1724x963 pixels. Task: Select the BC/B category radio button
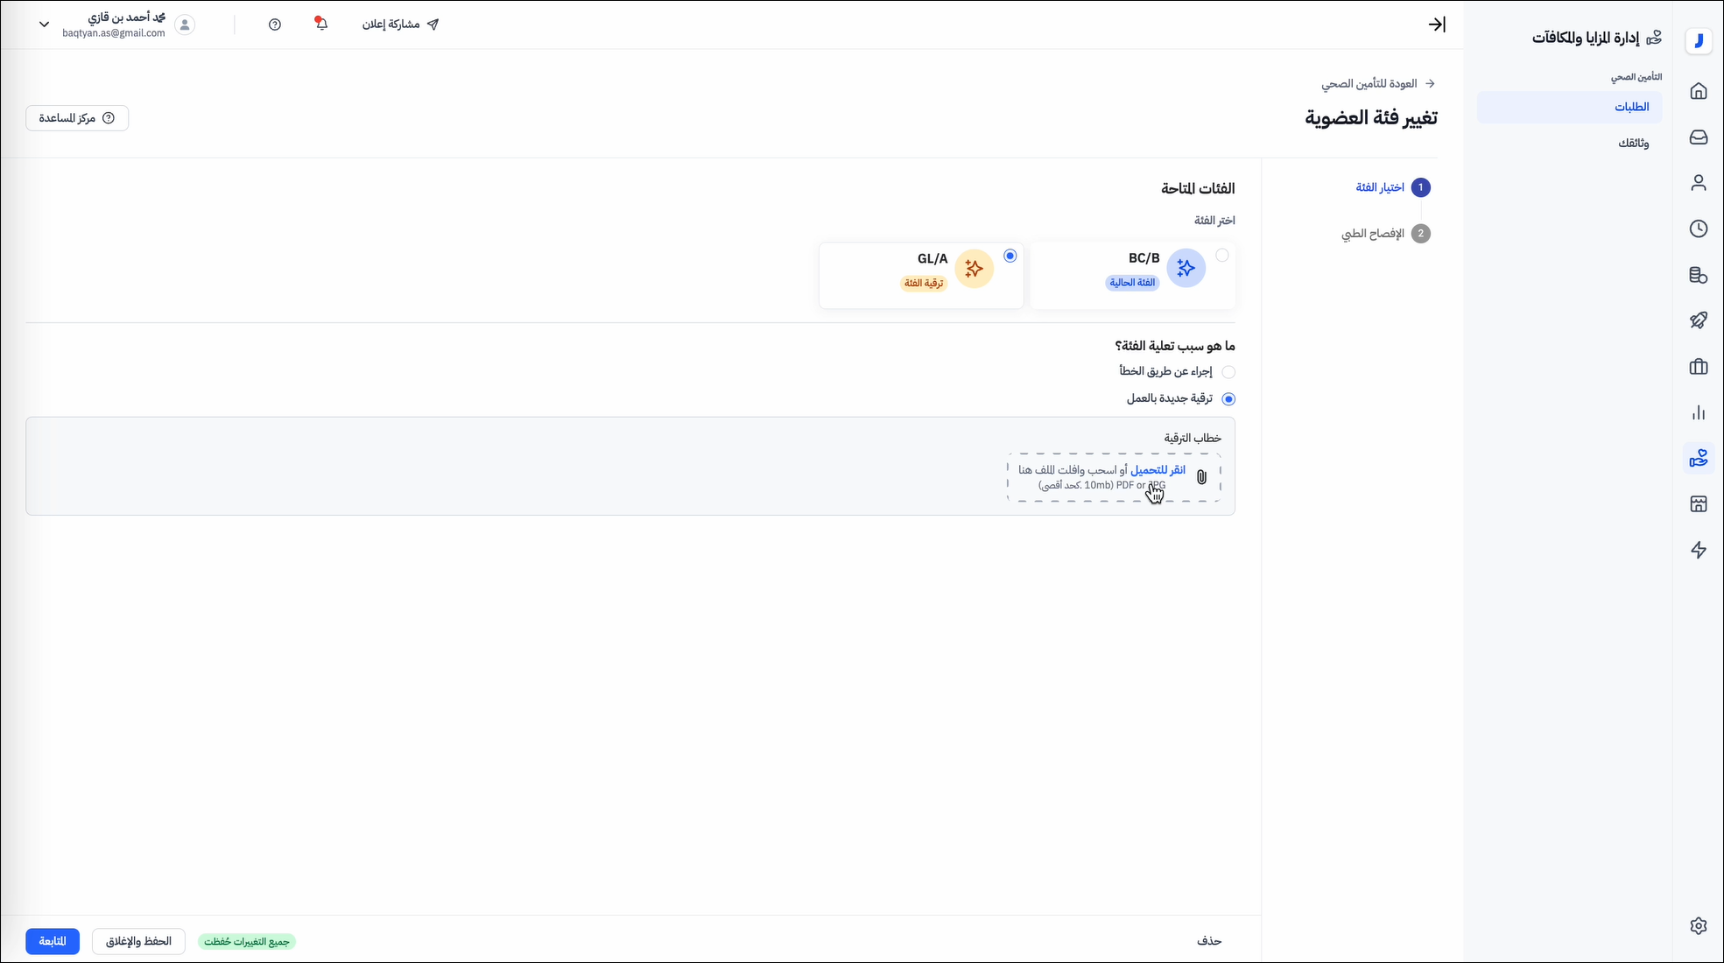pyautogui.click(x=1221, y=256)
